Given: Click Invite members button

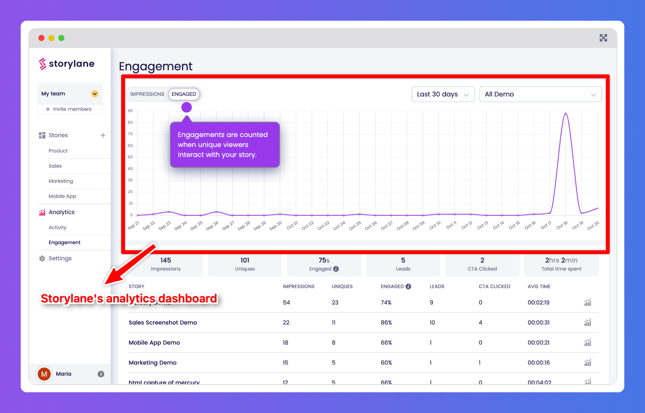Looking at the screenshot, I should point(69,109).
